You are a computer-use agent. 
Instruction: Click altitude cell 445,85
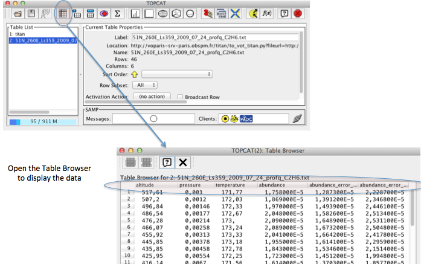[152, 242]
